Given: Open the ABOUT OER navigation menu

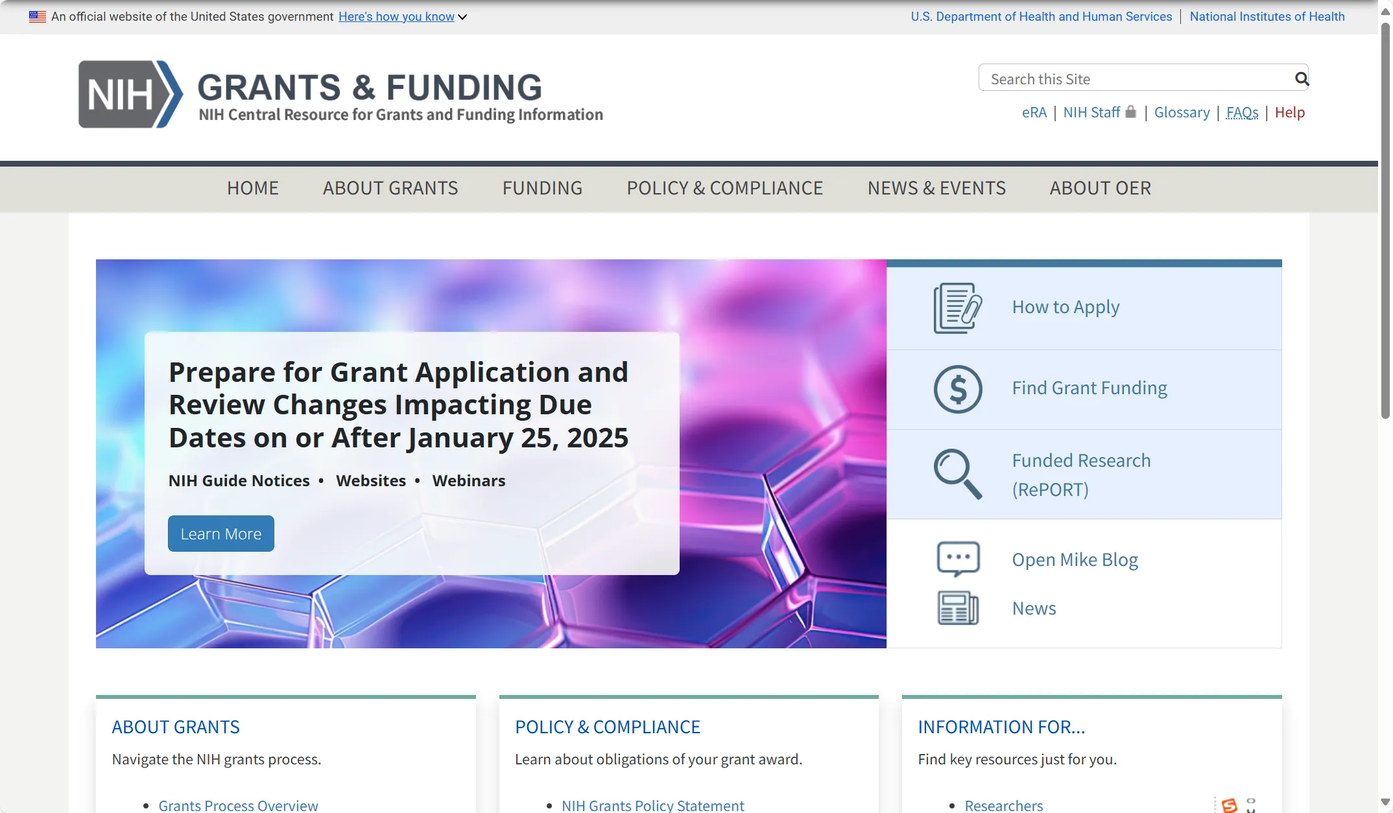Looking at the screenshot, I should click(1101, 188).
